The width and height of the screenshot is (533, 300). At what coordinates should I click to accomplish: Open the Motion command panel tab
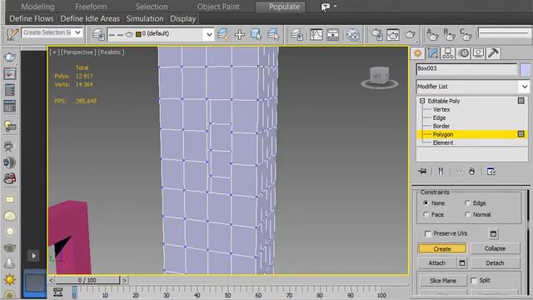coord(463,53)
